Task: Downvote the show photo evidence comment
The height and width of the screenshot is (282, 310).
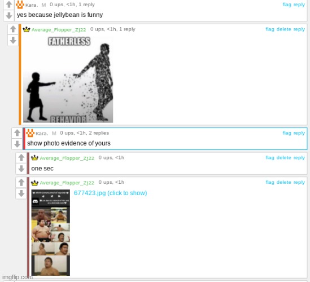Action: pyautogui.click(x=17, y=144)
